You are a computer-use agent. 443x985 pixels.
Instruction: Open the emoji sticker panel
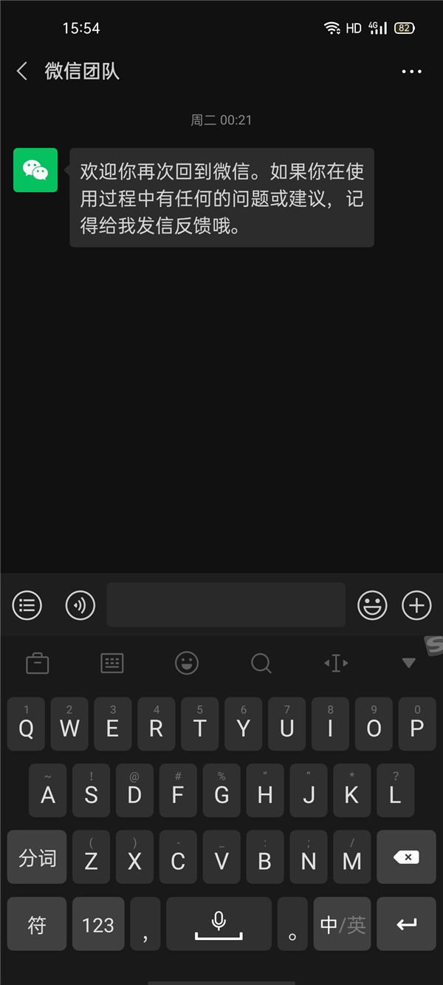(x=372, y=605)
